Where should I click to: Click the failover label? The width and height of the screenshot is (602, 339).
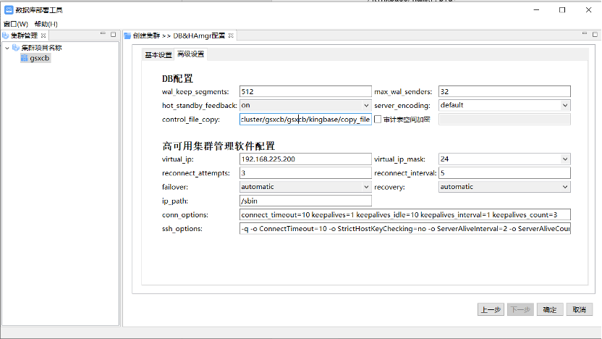click(x=175, y=187)
